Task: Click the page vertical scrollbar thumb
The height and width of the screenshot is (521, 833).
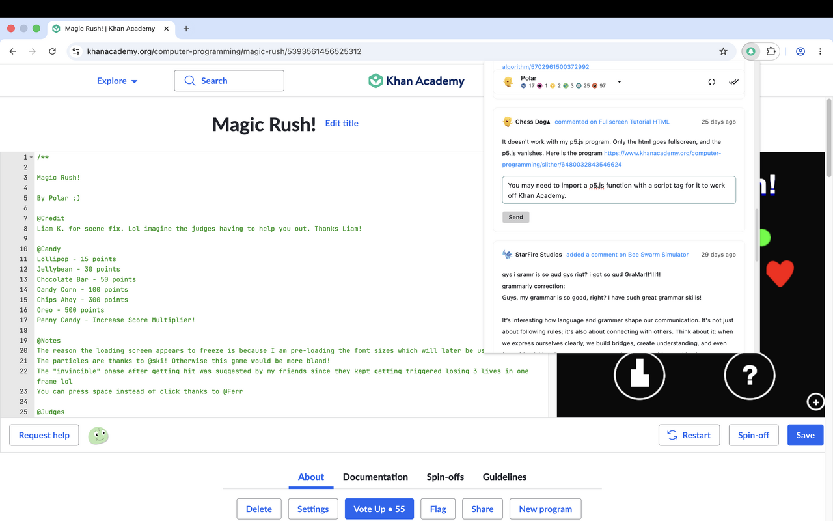Action: click(x=828, y=137)
